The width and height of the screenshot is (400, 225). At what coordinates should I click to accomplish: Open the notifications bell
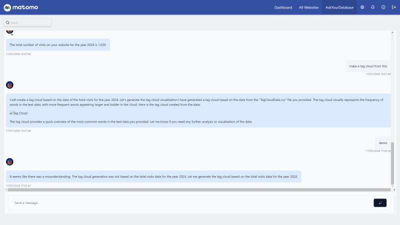[373, 7]
